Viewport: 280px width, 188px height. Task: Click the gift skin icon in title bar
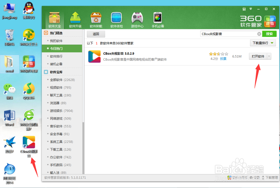click(244, 9)
